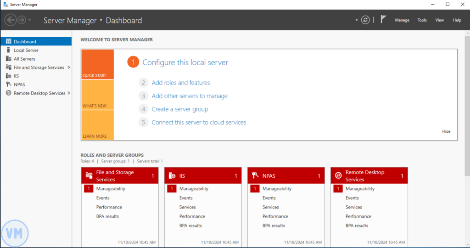
Task: Open Manageability alert under the IIS tile
Action: click(x=194, y=189)
